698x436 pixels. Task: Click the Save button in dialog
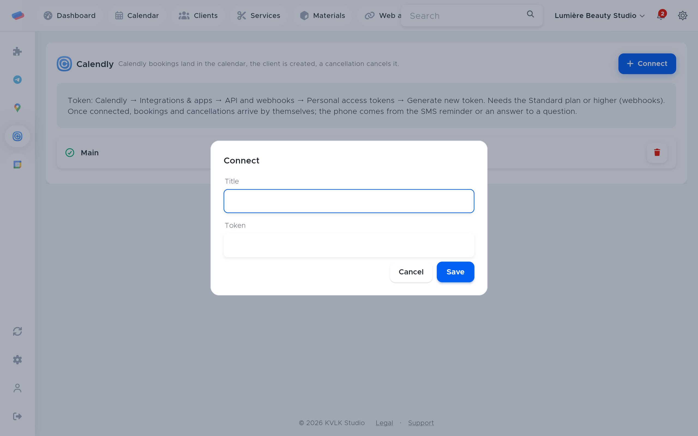(455, 272)
